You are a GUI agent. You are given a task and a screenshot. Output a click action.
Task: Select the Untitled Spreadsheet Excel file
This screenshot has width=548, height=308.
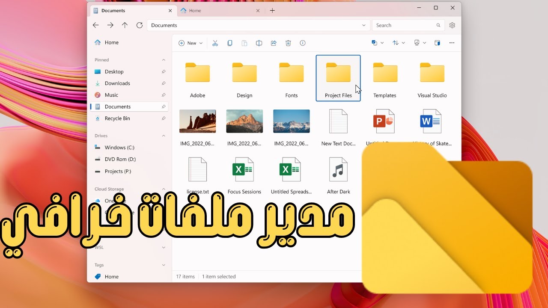(292, 175)
